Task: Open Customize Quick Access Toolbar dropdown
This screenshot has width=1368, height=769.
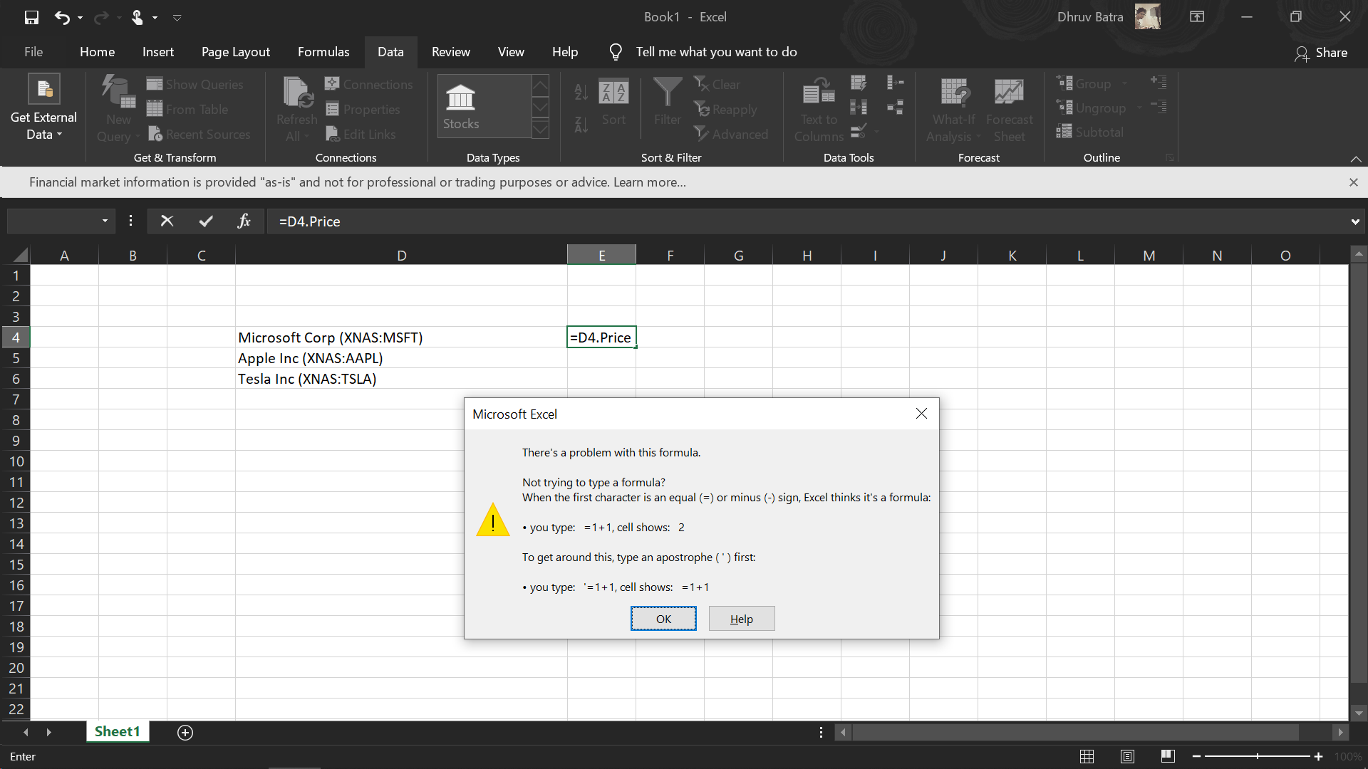Action: pos(177,18)
